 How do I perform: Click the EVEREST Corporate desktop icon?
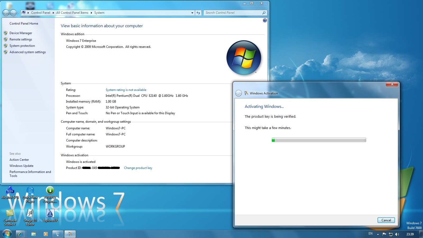point(50,195)
